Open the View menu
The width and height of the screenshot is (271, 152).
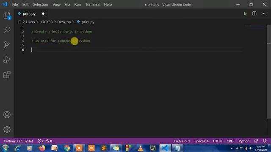pyautogui.click(x=56, y=5)
